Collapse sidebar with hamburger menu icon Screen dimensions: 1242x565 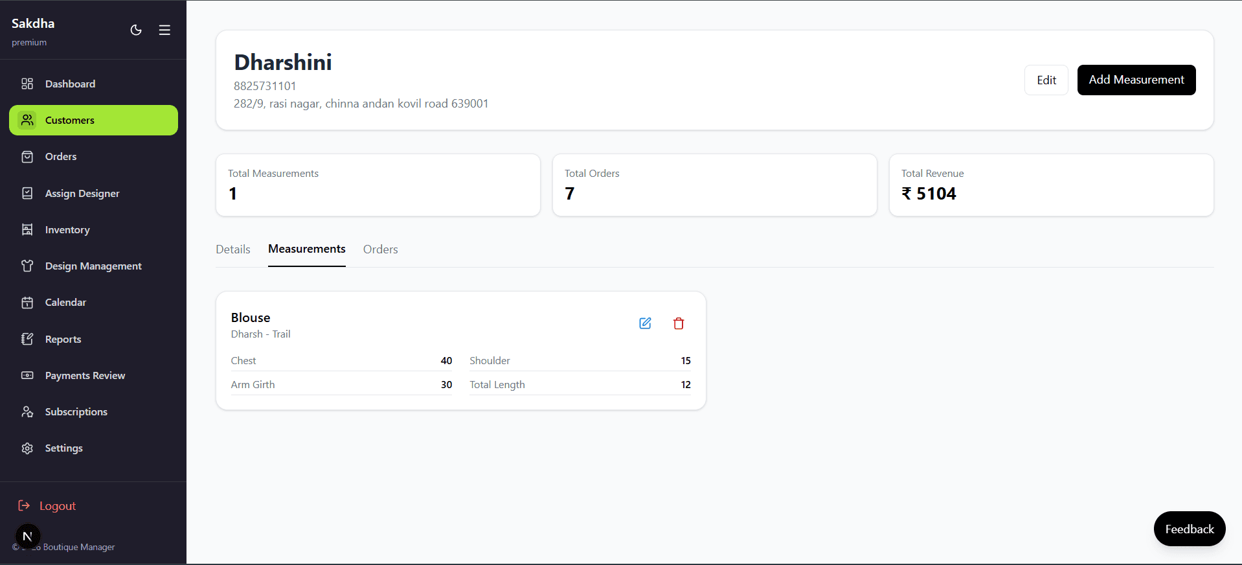click(164, 30)
